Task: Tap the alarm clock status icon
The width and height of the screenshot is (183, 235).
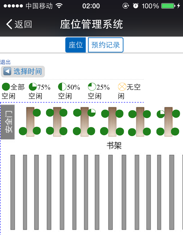Action: coord(136,6)
